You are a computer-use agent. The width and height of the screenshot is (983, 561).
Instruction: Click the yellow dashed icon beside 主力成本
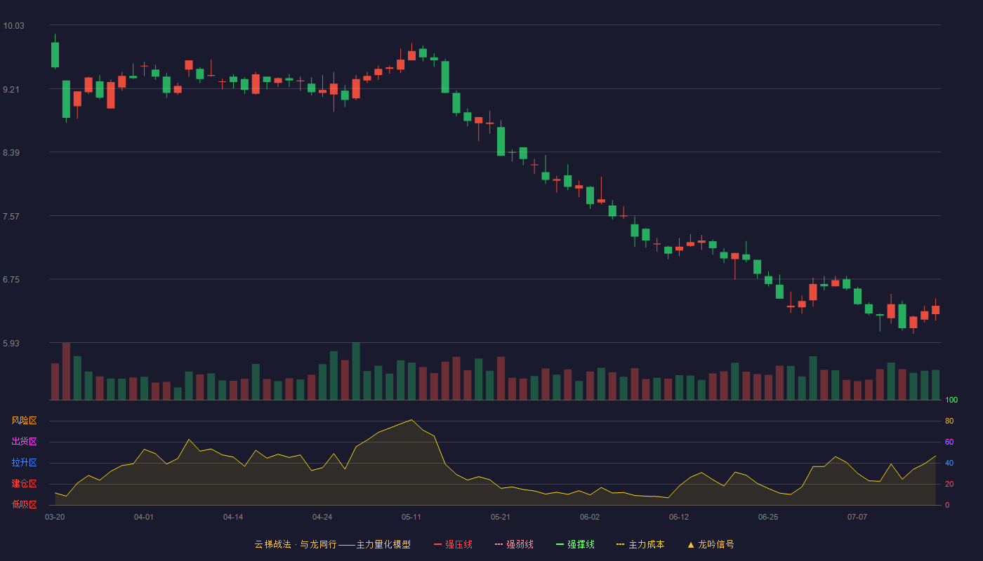[x=620, y=544]
